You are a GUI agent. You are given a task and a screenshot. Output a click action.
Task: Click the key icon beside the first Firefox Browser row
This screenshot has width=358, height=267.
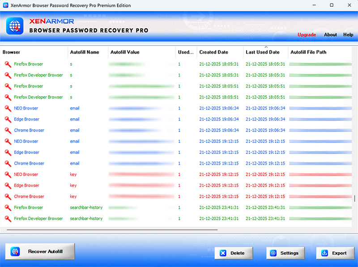tap(8, 64)
